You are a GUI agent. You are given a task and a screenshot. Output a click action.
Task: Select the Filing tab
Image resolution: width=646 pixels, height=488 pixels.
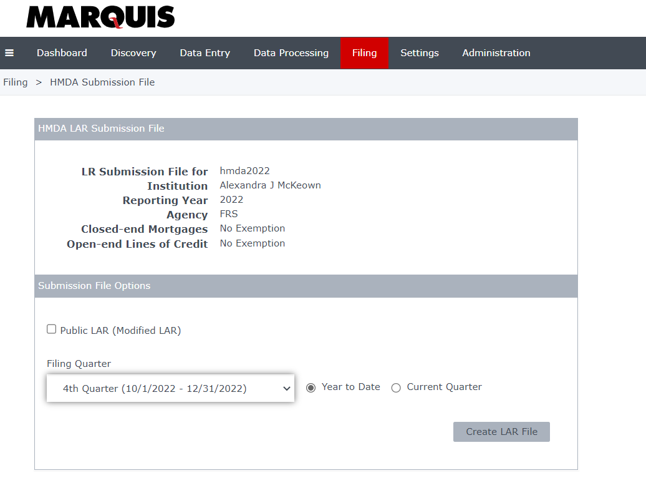pyautogui.click(x=364, y=53)
